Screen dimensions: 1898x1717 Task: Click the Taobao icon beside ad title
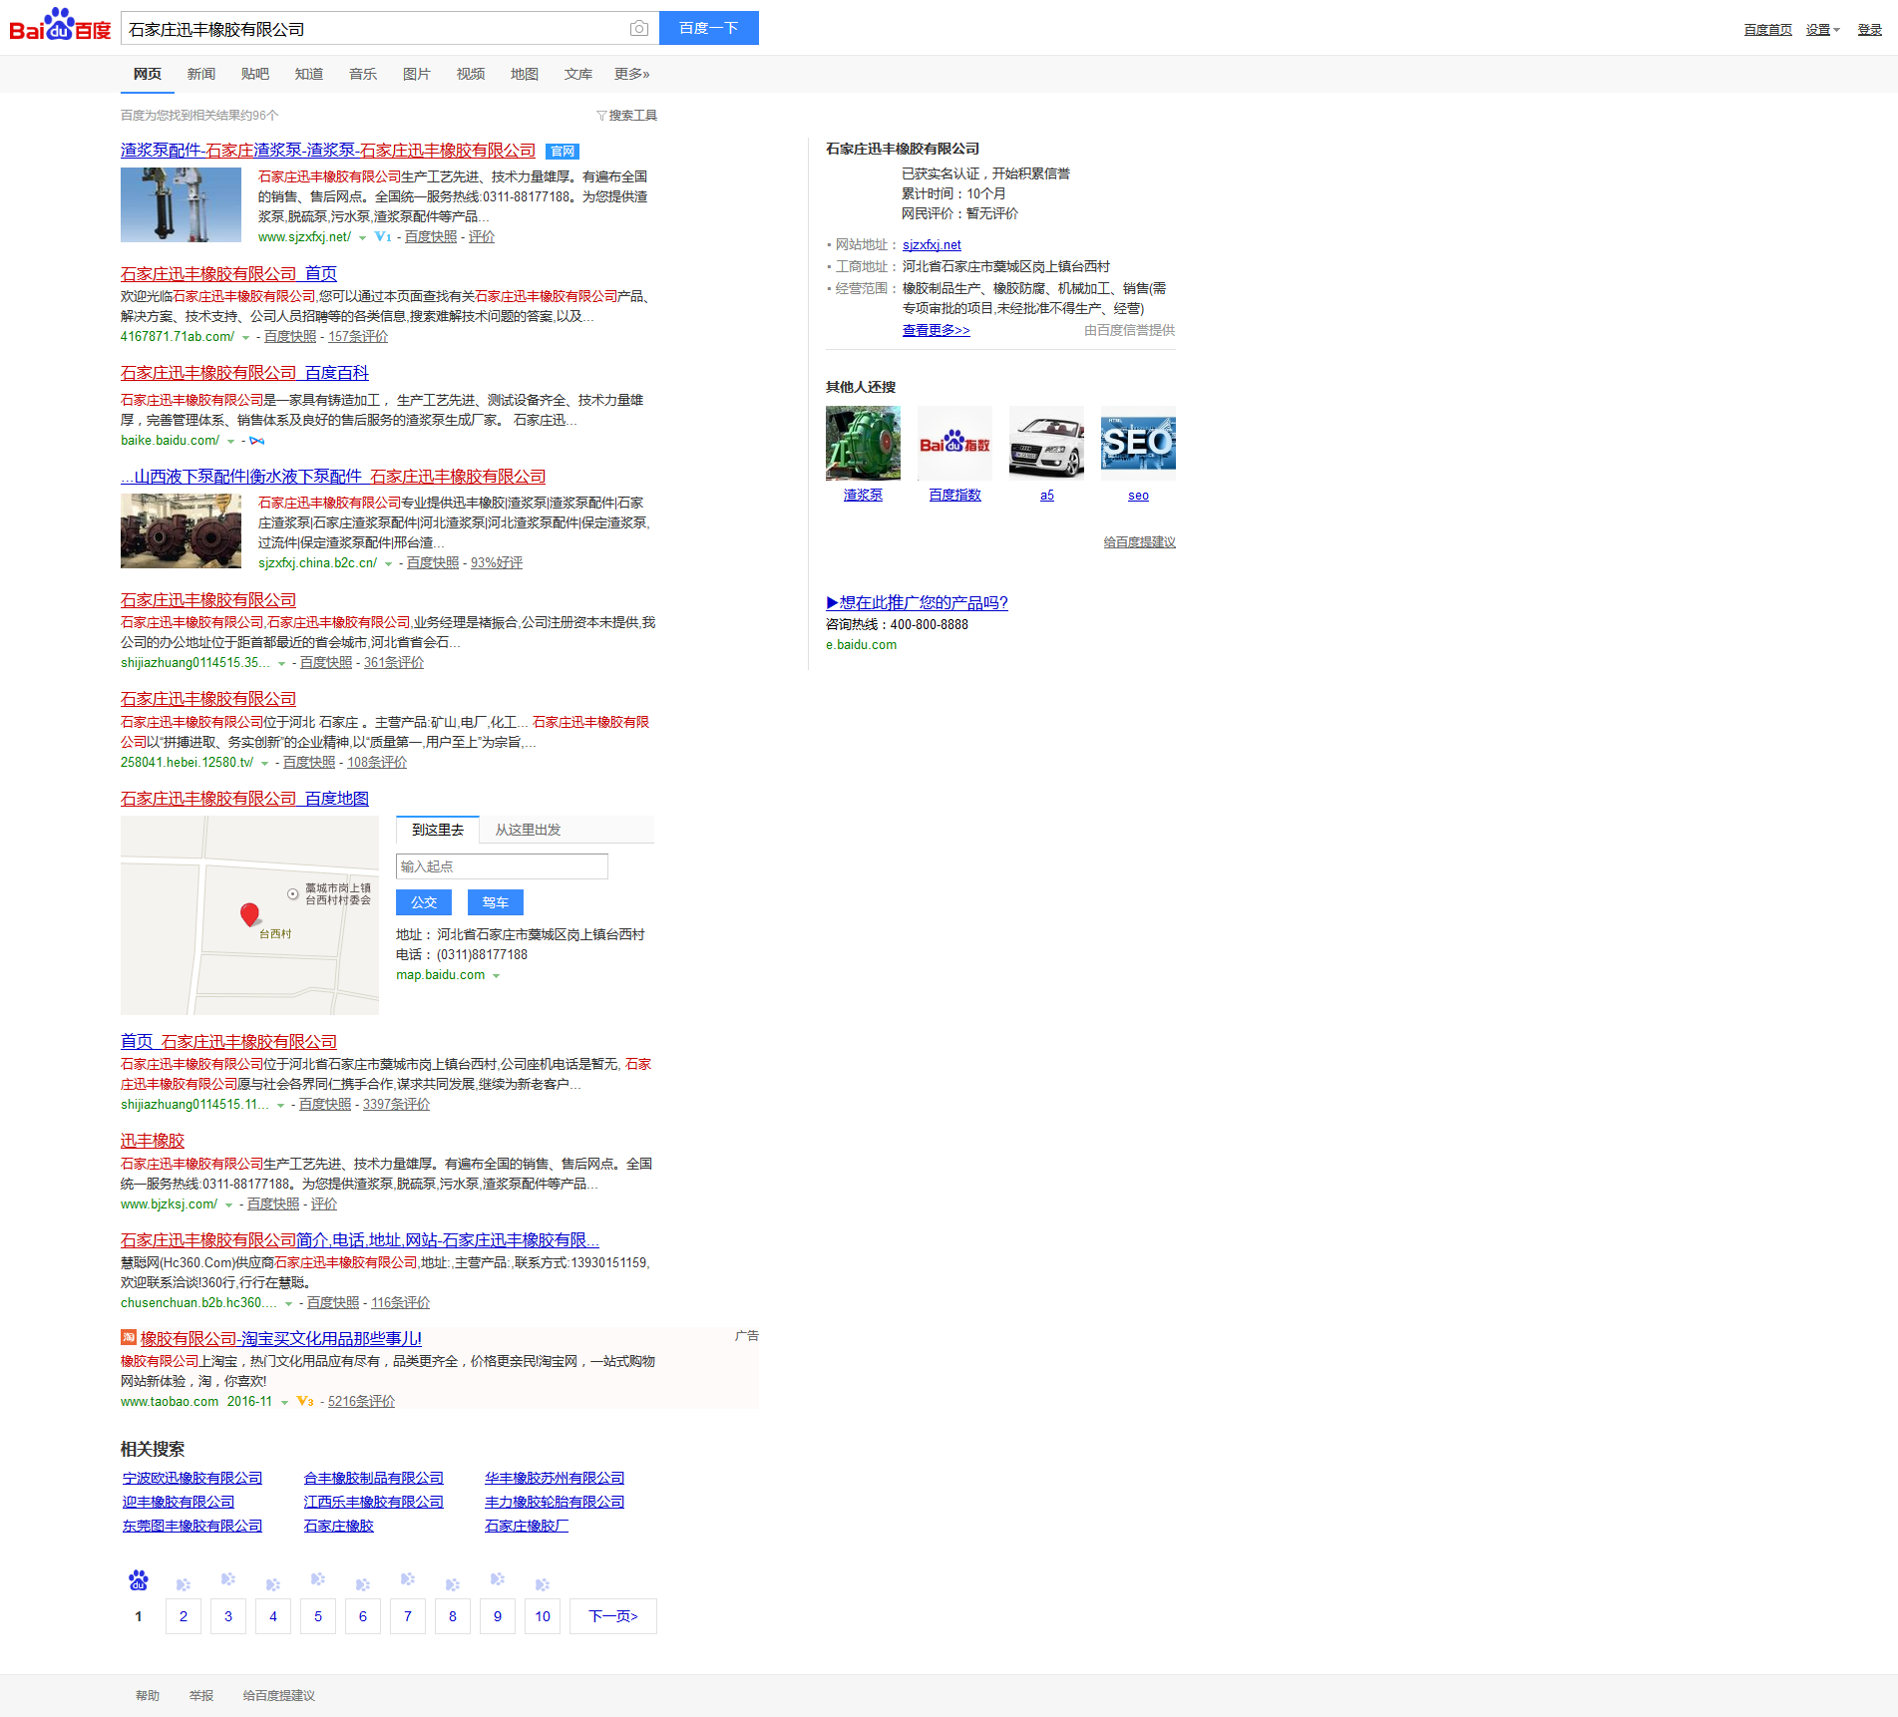click(129, 1337)
